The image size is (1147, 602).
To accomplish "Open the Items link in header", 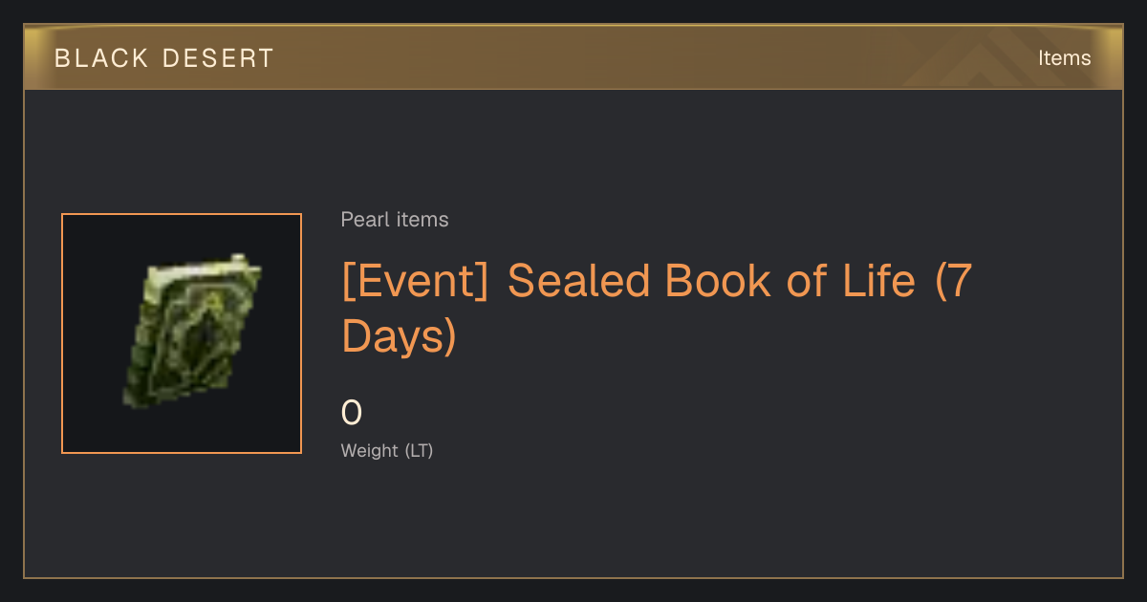I will [x=1064, y=58].
